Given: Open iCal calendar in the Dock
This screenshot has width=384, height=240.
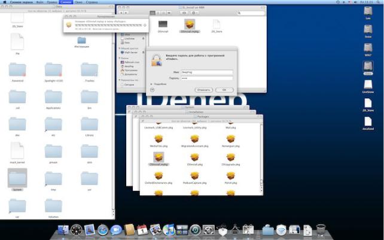Looking at the screenshot, I should 142,230.
